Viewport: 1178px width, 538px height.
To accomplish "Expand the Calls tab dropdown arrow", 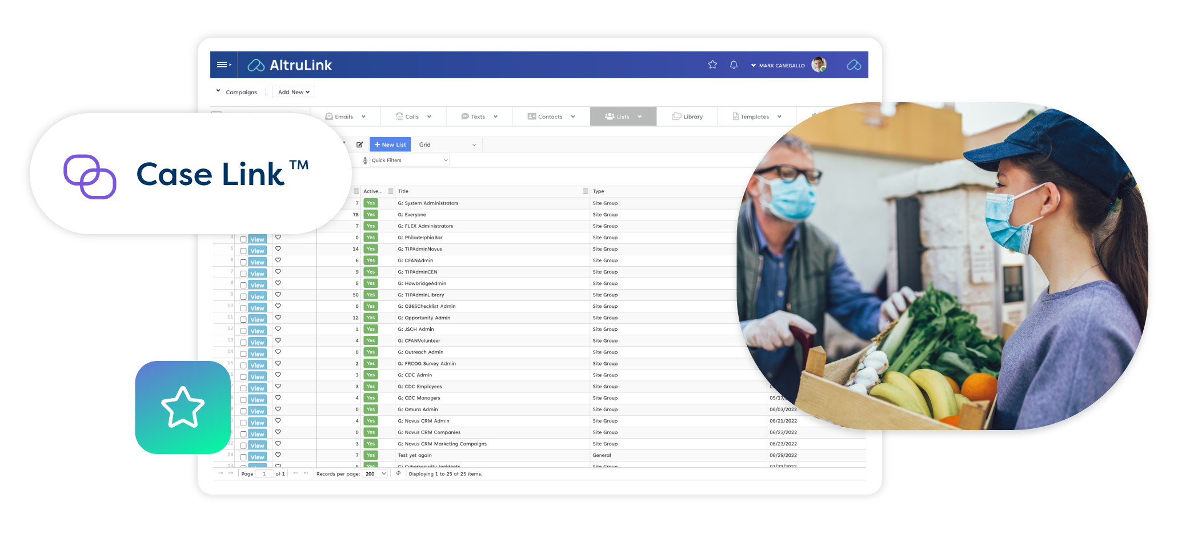I will pyautogui.click(x=429, y=117).
